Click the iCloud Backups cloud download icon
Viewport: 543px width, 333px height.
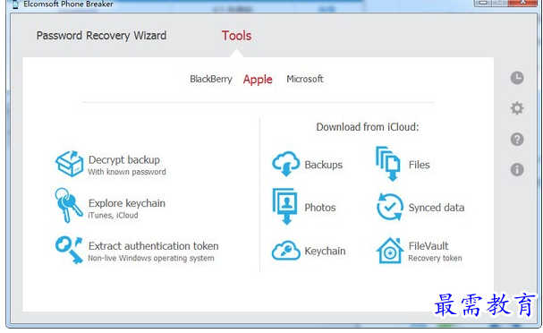click(x=285, y=164)
